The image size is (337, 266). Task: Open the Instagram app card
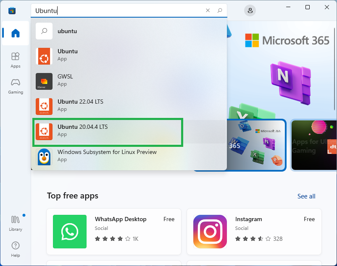(254, 232)
